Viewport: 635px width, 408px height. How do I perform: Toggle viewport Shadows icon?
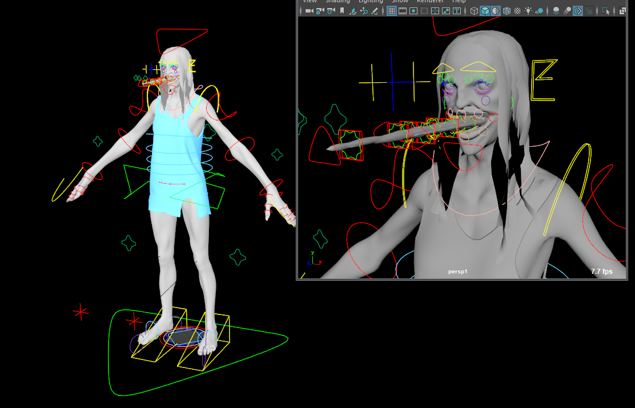[539, 11]
